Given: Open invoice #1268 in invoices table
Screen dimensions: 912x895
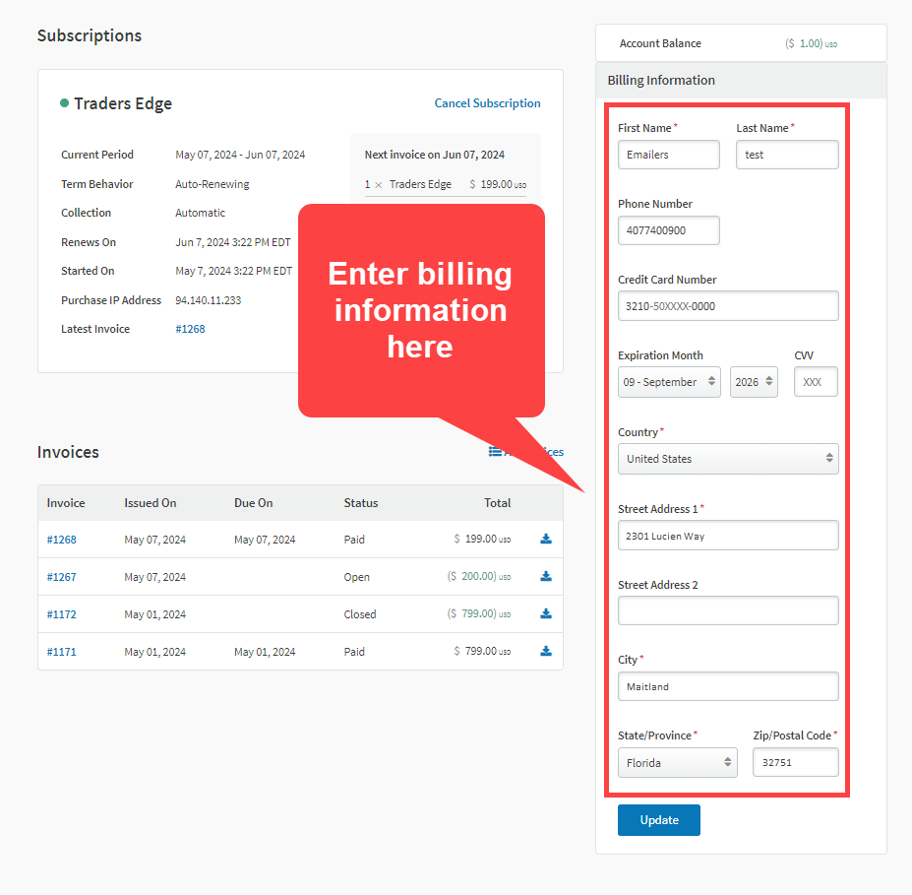Looking at the screenshot, I should (x=62, y=540).
